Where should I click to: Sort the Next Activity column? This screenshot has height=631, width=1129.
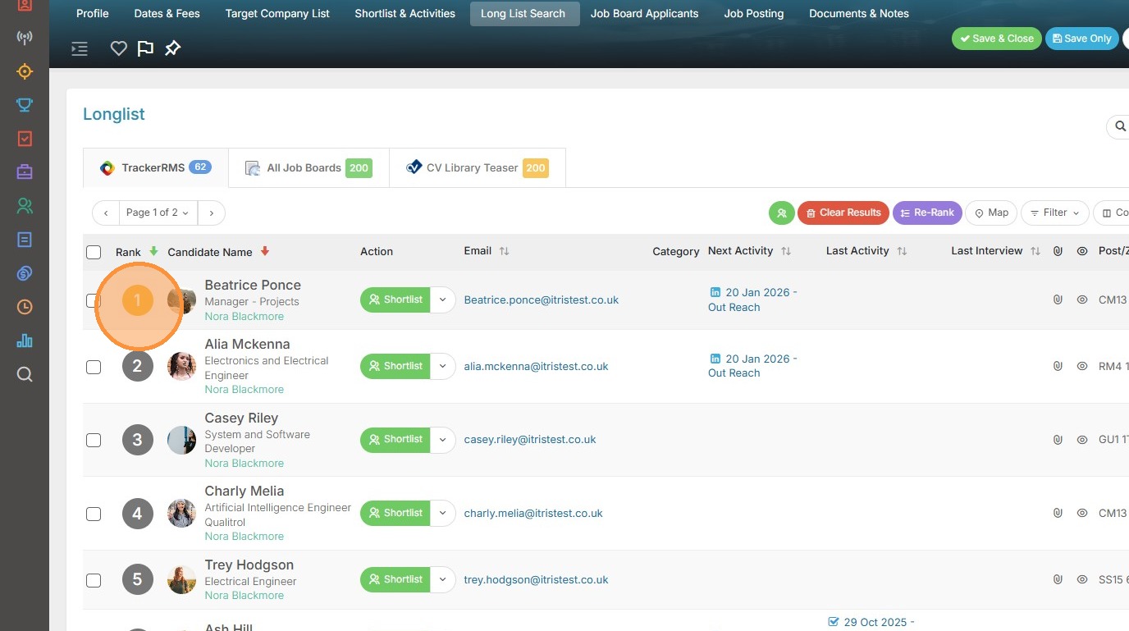[786, 251]
